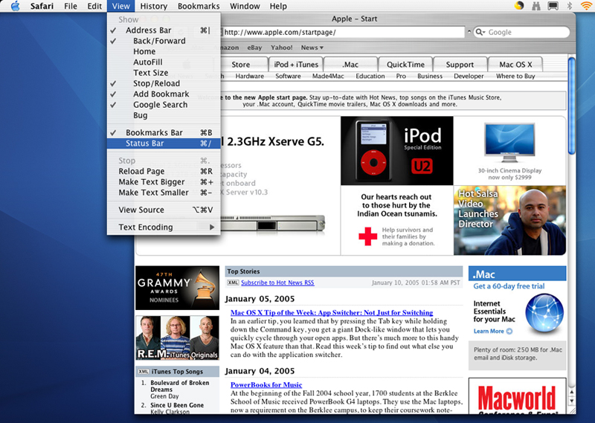Viewport: 595px width, 423px height.
Task: Click the binoculars menu bar icon
Action: click(535, 6)
